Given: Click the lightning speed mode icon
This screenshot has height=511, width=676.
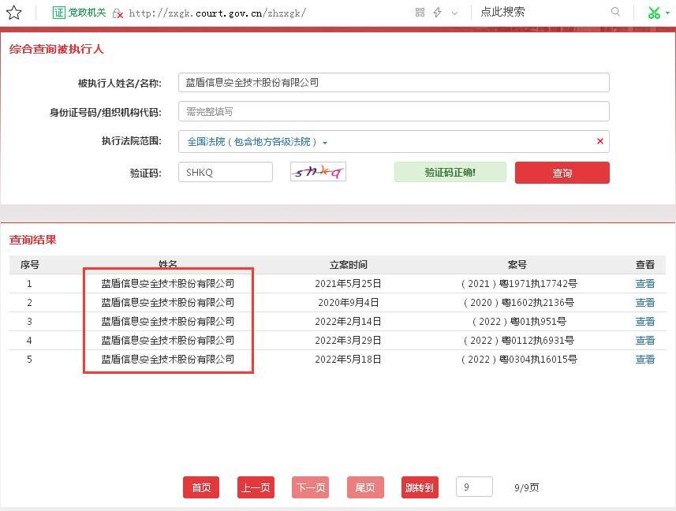Looking at the screenshot, I should pos(437,13).
